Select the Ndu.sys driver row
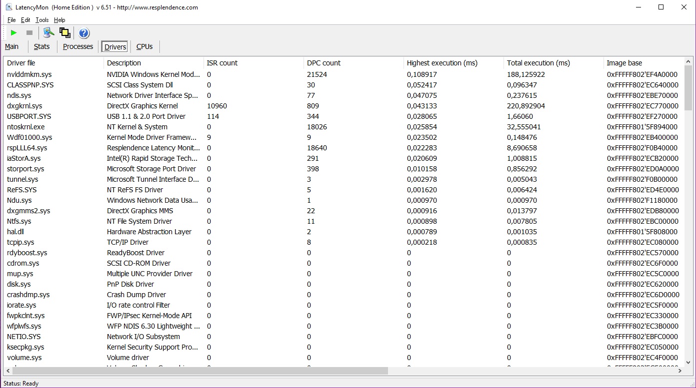Image resolution: width=696 pixels, height=388 pixels. [x=344, y=200]
